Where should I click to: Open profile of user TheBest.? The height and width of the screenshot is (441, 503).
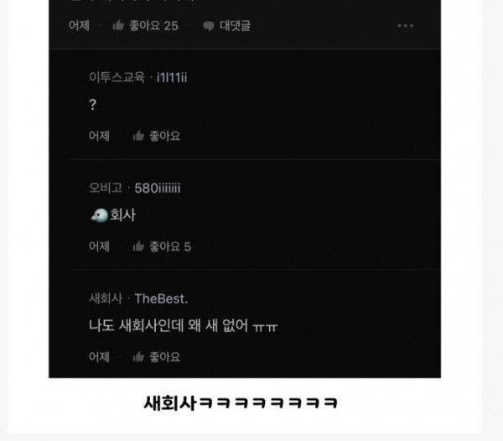(161, 298)
